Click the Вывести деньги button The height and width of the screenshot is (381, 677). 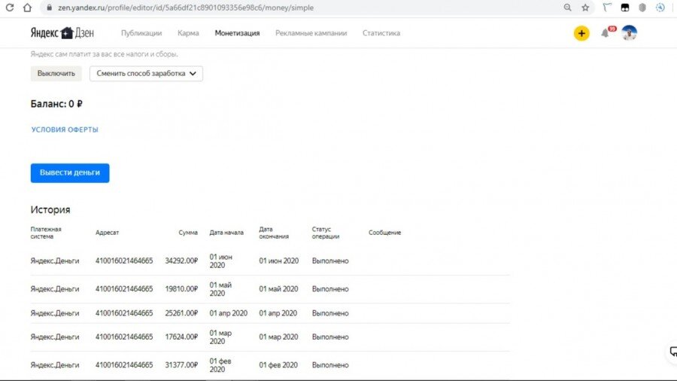70,172
